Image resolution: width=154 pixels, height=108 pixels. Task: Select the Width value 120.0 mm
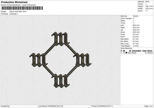click(x=149, y=9)
